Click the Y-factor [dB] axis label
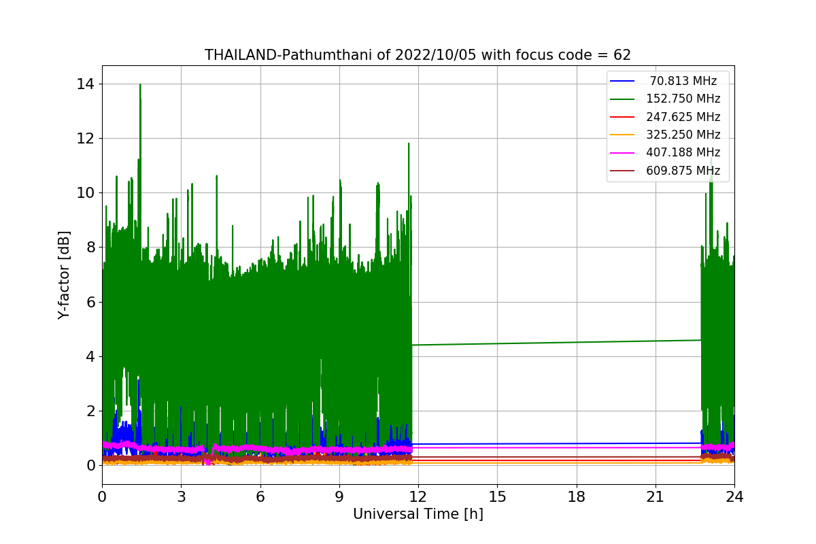Image resolution: width=816 pixels, height=544 pixels. point(64,275)
